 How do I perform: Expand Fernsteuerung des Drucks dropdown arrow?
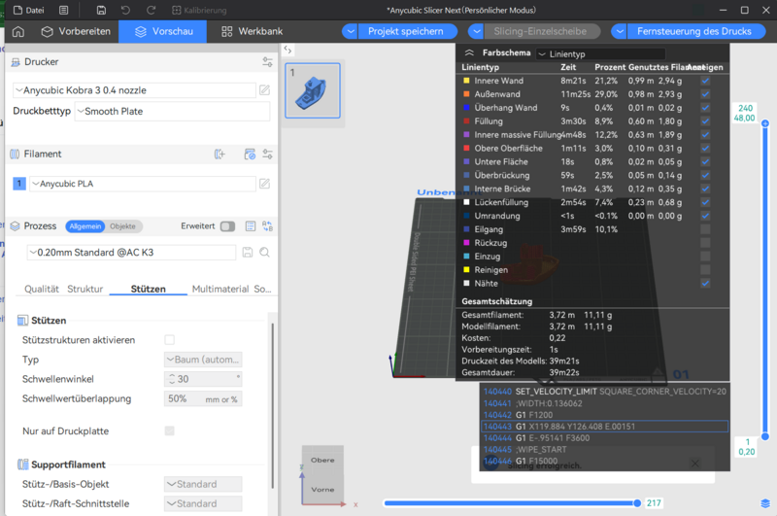tap(620, 31)
